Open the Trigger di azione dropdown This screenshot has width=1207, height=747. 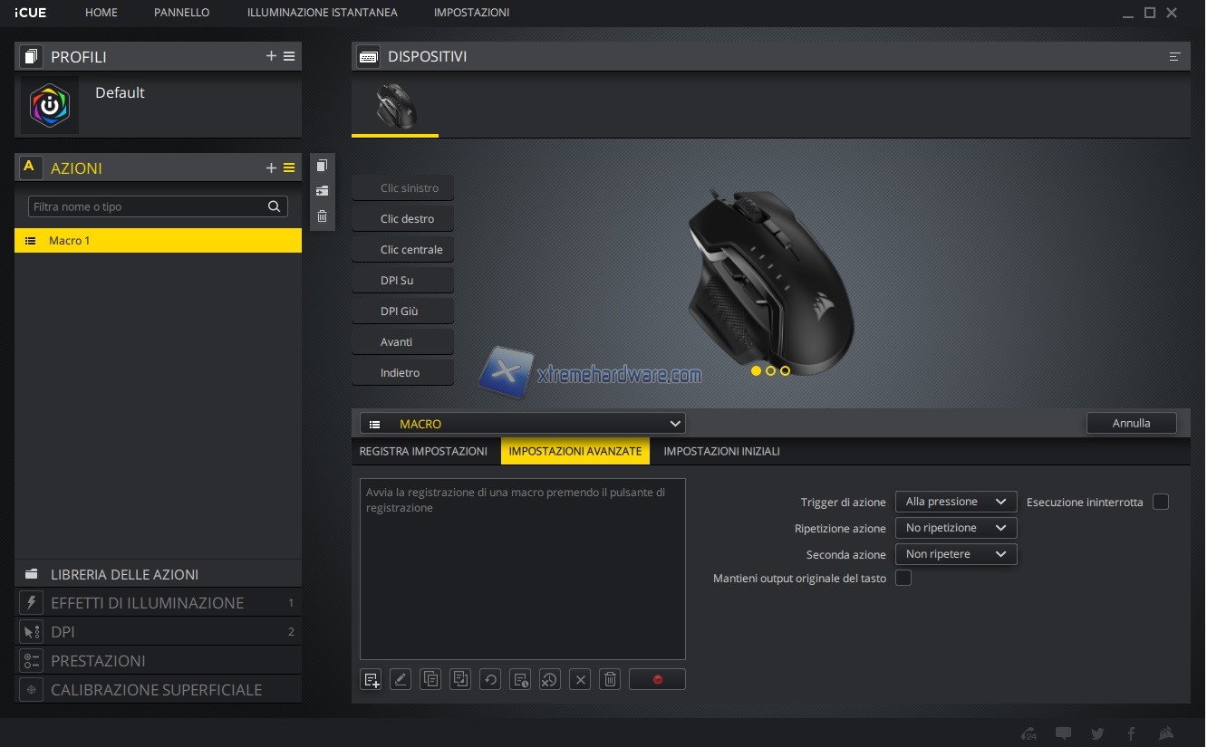point(955,502)
